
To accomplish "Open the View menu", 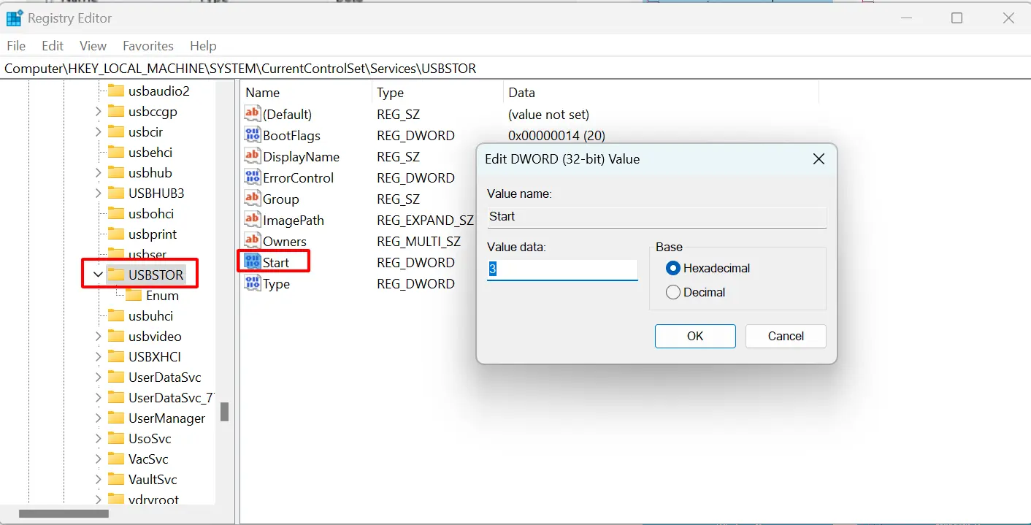I will (93, 45).
